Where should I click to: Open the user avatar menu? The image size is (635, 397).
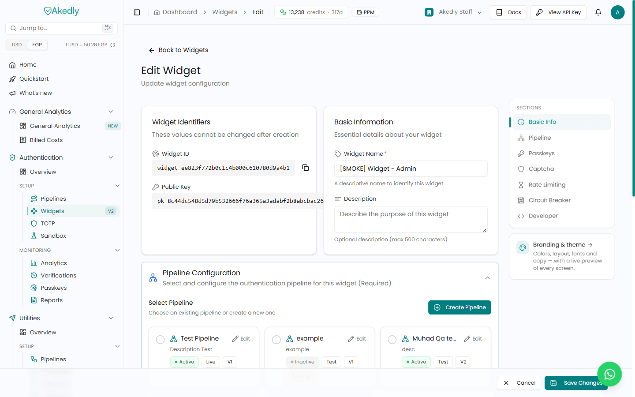[618, 12]
